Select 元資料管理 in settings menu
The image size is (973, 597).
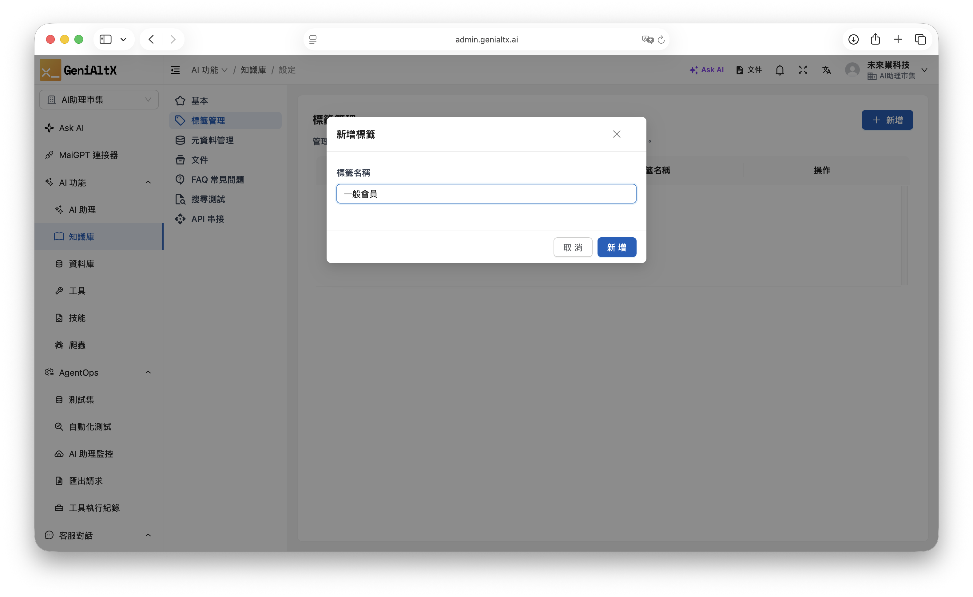[x=212, y=140]
